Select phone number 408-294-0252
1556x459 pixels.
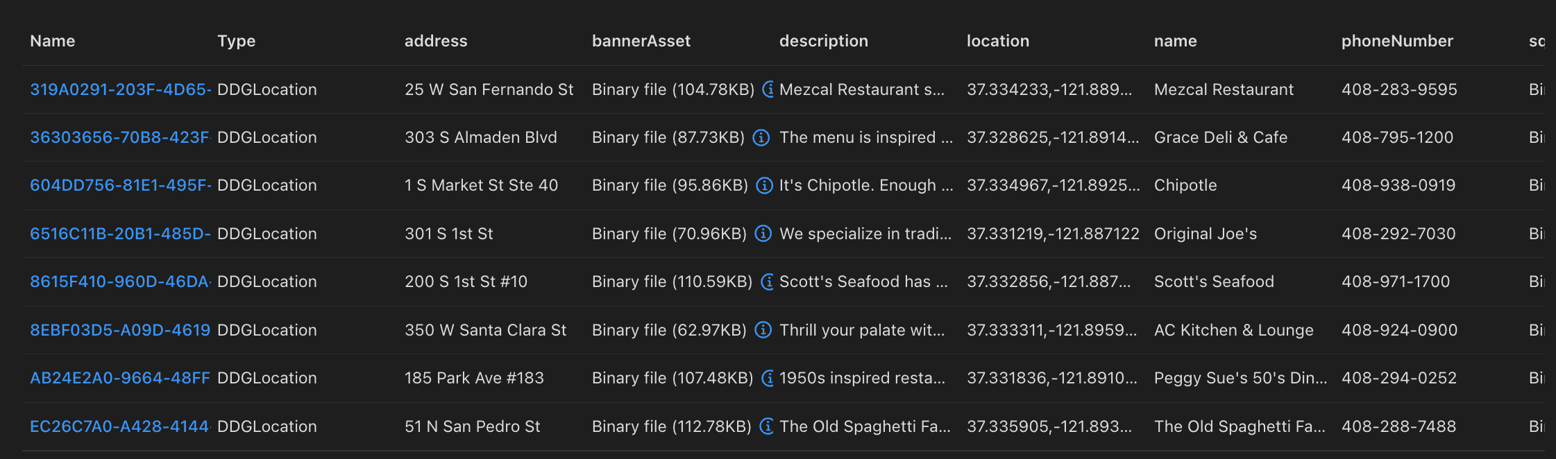1399,378
